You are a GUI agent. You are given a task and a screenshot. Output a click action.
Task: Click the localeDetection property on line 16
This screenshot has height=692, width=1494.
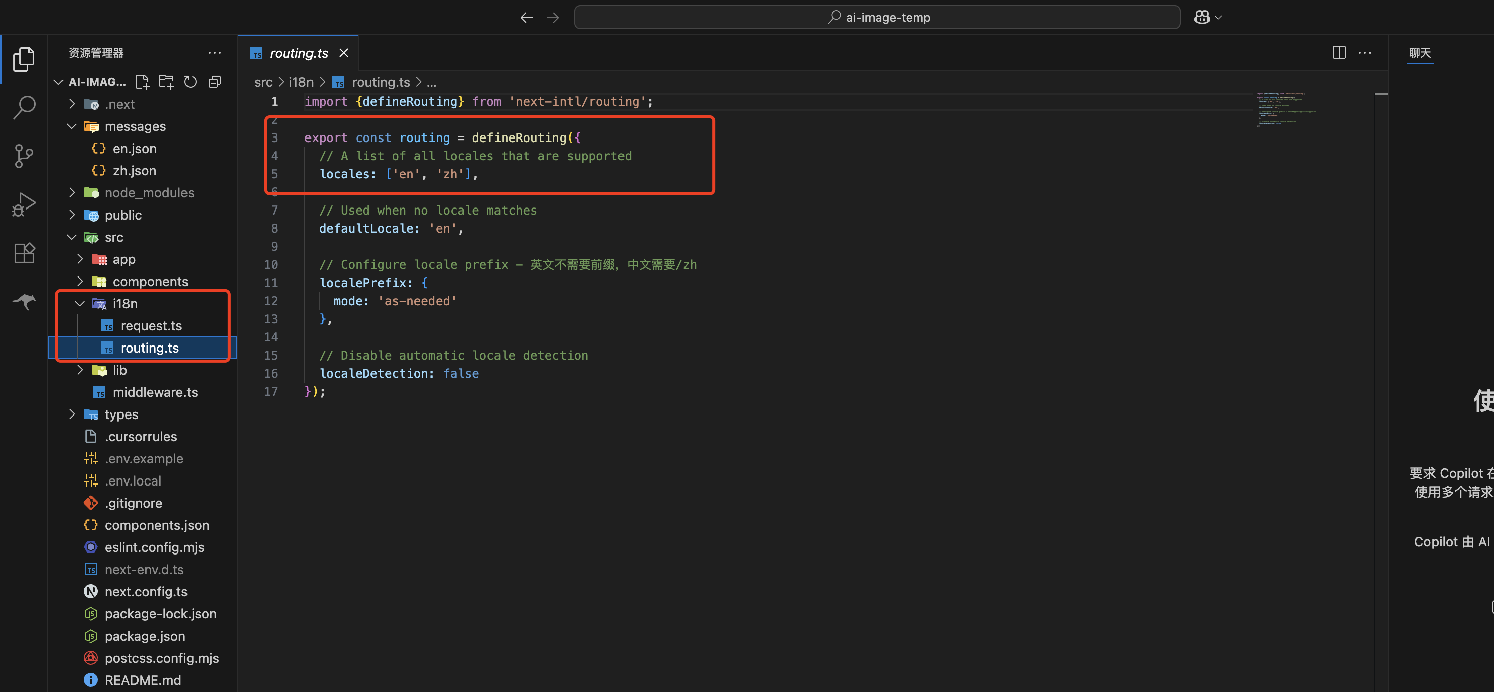coord(373,373)
